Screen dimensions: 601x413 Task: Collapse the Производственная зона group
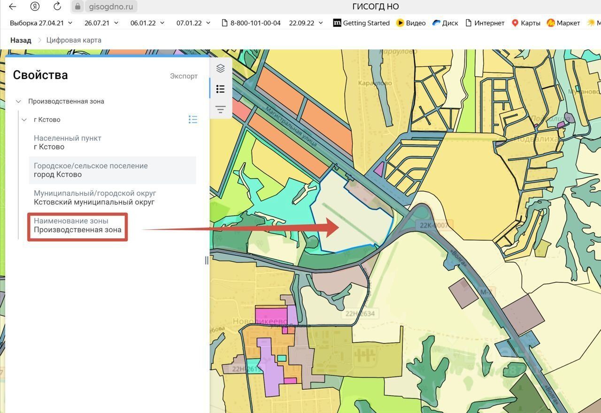point(18,101)
